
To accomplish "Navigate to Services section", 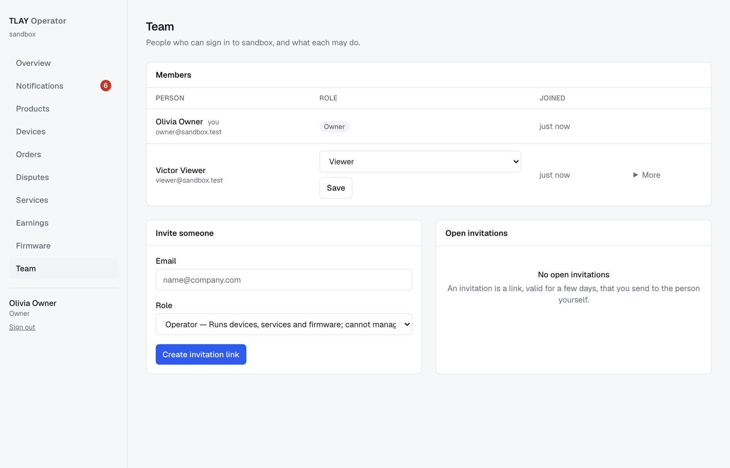I will [x=63, y=200].
